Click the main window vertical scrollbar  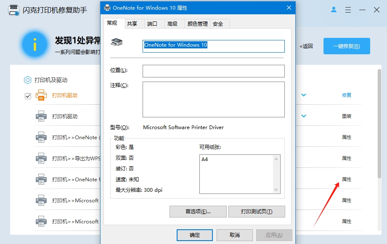pos(379,123)
